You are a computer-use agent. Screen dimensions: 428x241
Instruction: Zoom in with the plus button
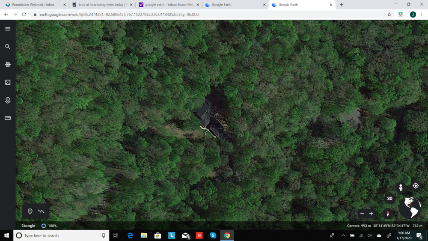[x=371, y=214]
